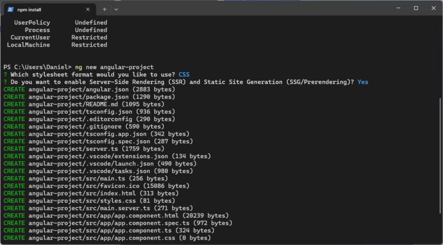Click the blue "Yes" SSR answer
This screenshot has width=443, height=245.
tap(363, 81)
